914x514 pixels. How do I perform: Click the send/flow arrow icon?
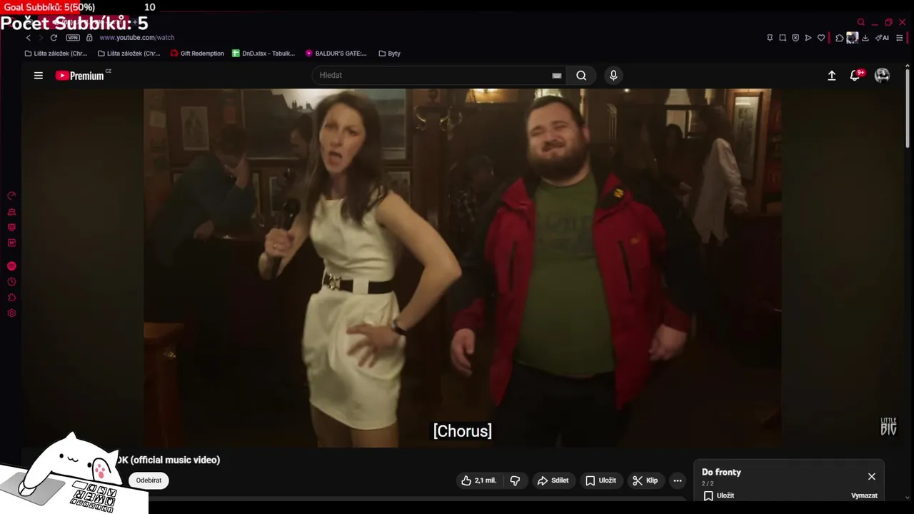click(x=808, y=38)
